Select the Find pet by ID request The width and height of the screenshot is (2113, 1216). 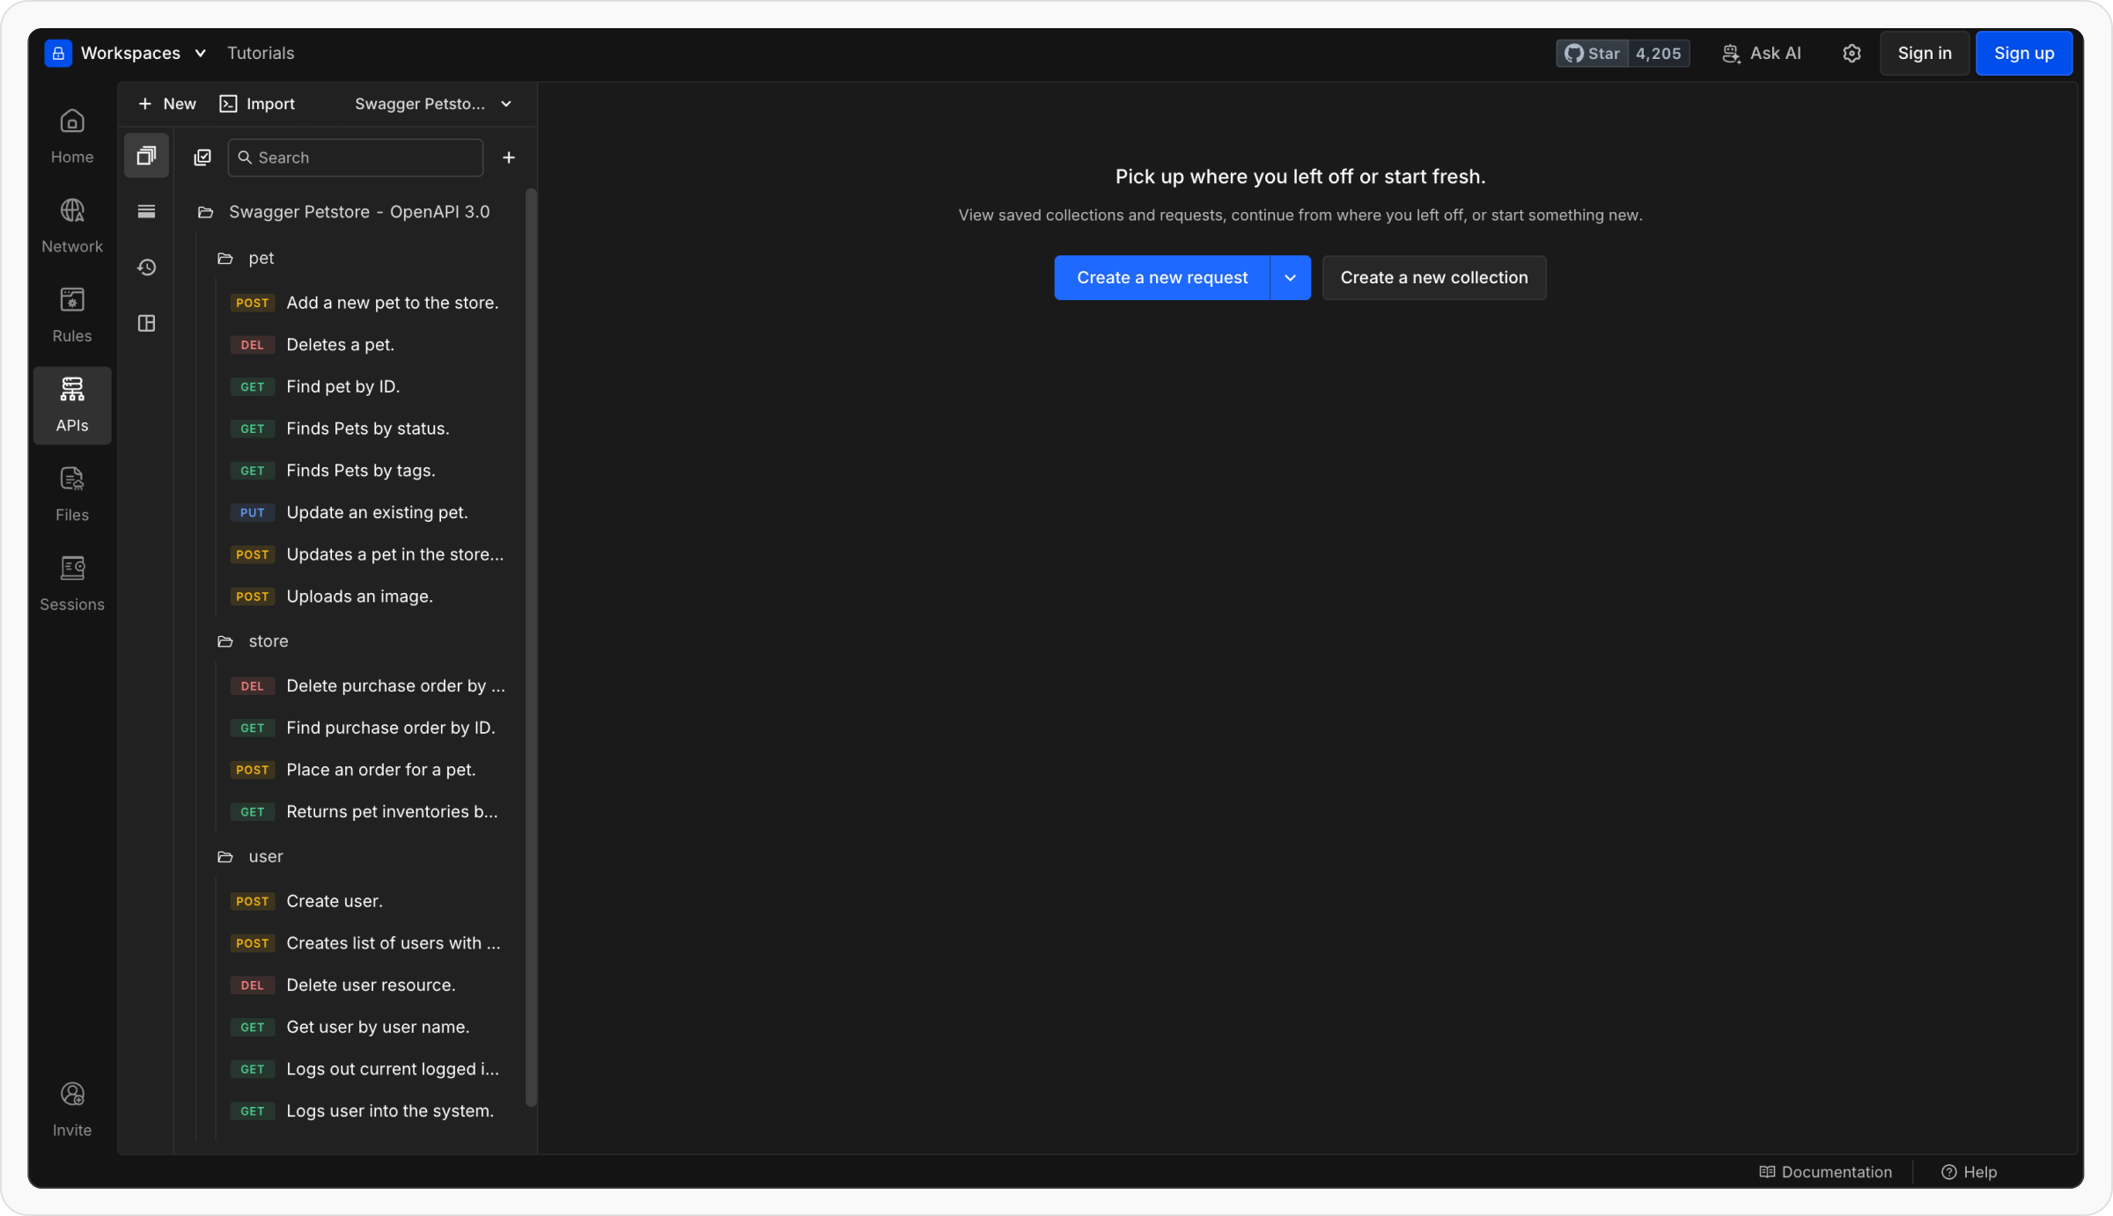pos(342,386)
